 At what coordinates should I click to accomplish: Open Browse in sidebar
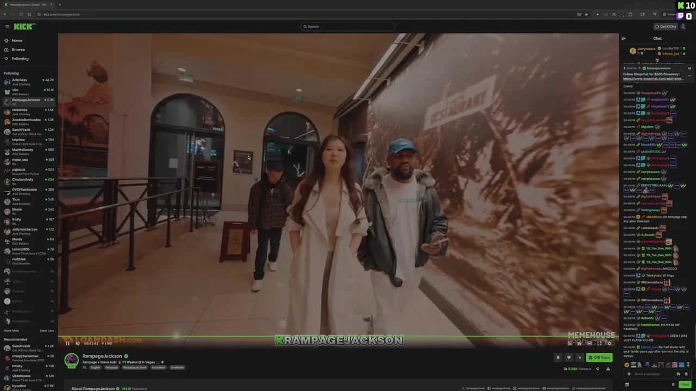click(18, 49)
